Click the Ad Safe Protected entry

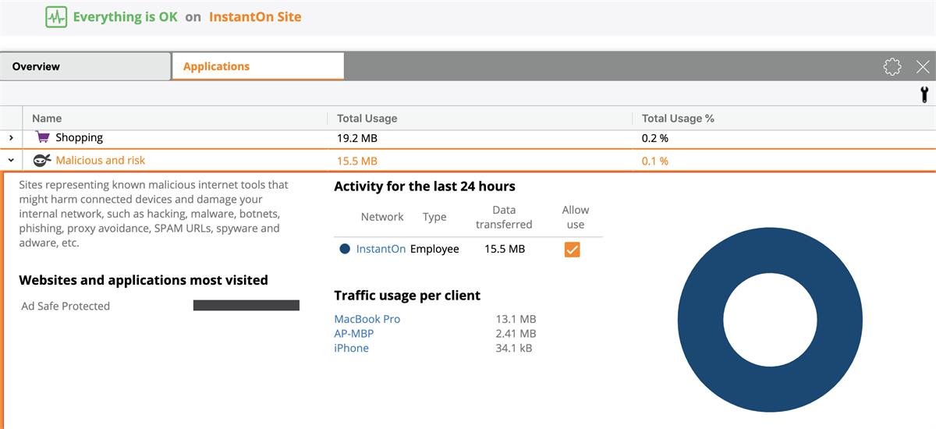click(66, 306)
